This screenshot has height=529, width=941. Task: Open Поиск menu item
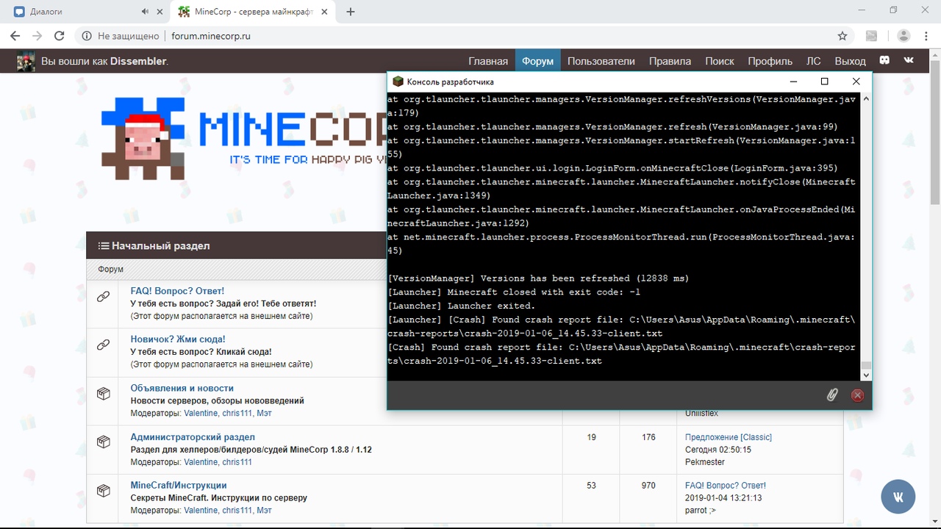tap(720, 61)
